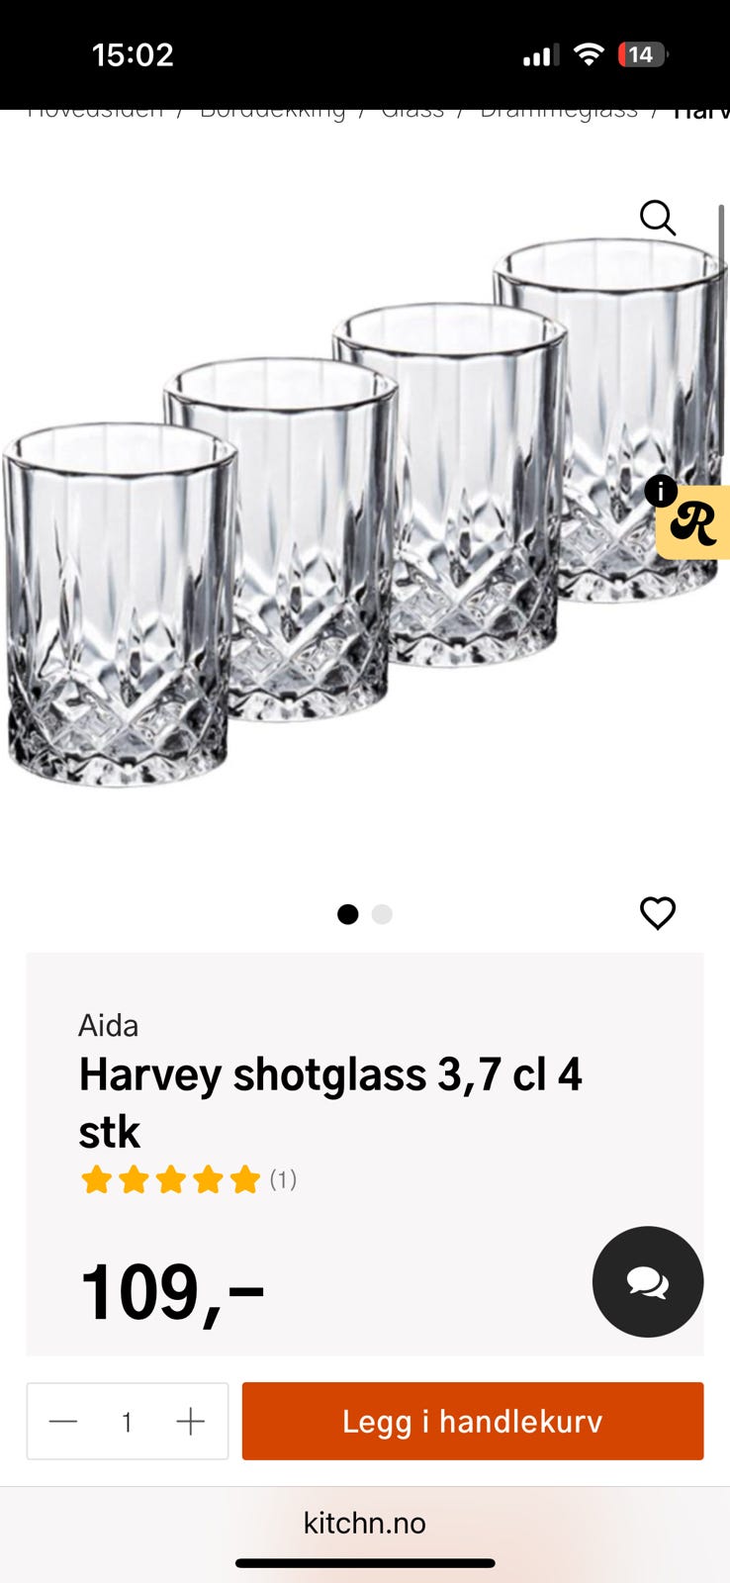Click Legg i handlekurv button
The width and height of the screenshot is (730, 1583).
tap(473, 1422)
